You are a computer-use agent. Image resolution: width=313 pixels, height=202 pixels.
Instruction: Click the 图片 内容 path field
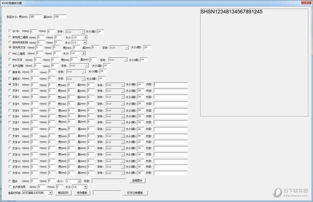[109, 181]
